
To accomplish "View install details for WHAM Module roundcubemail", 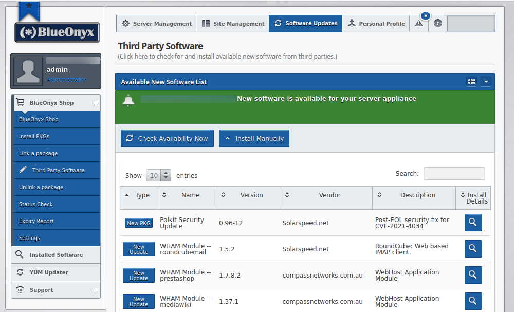I will click(473, 249).
